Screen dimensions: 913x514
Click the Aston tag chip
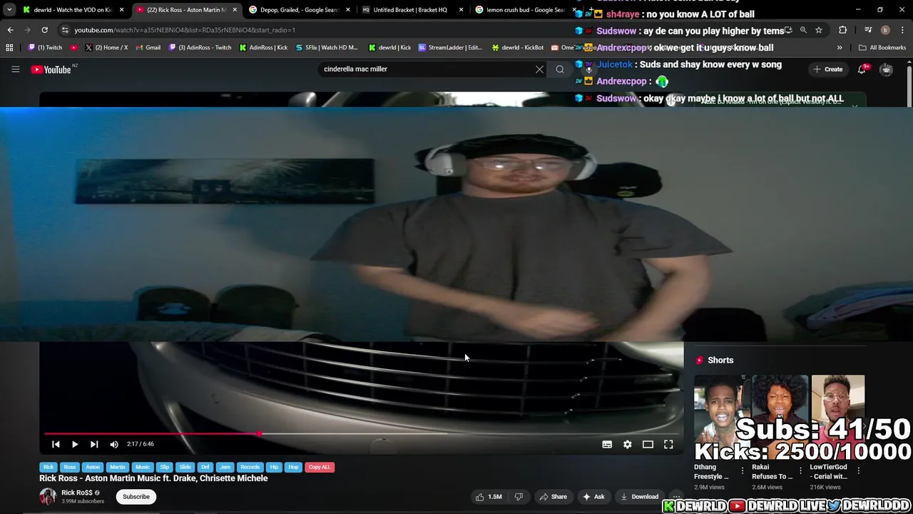(x=93, y=467)
